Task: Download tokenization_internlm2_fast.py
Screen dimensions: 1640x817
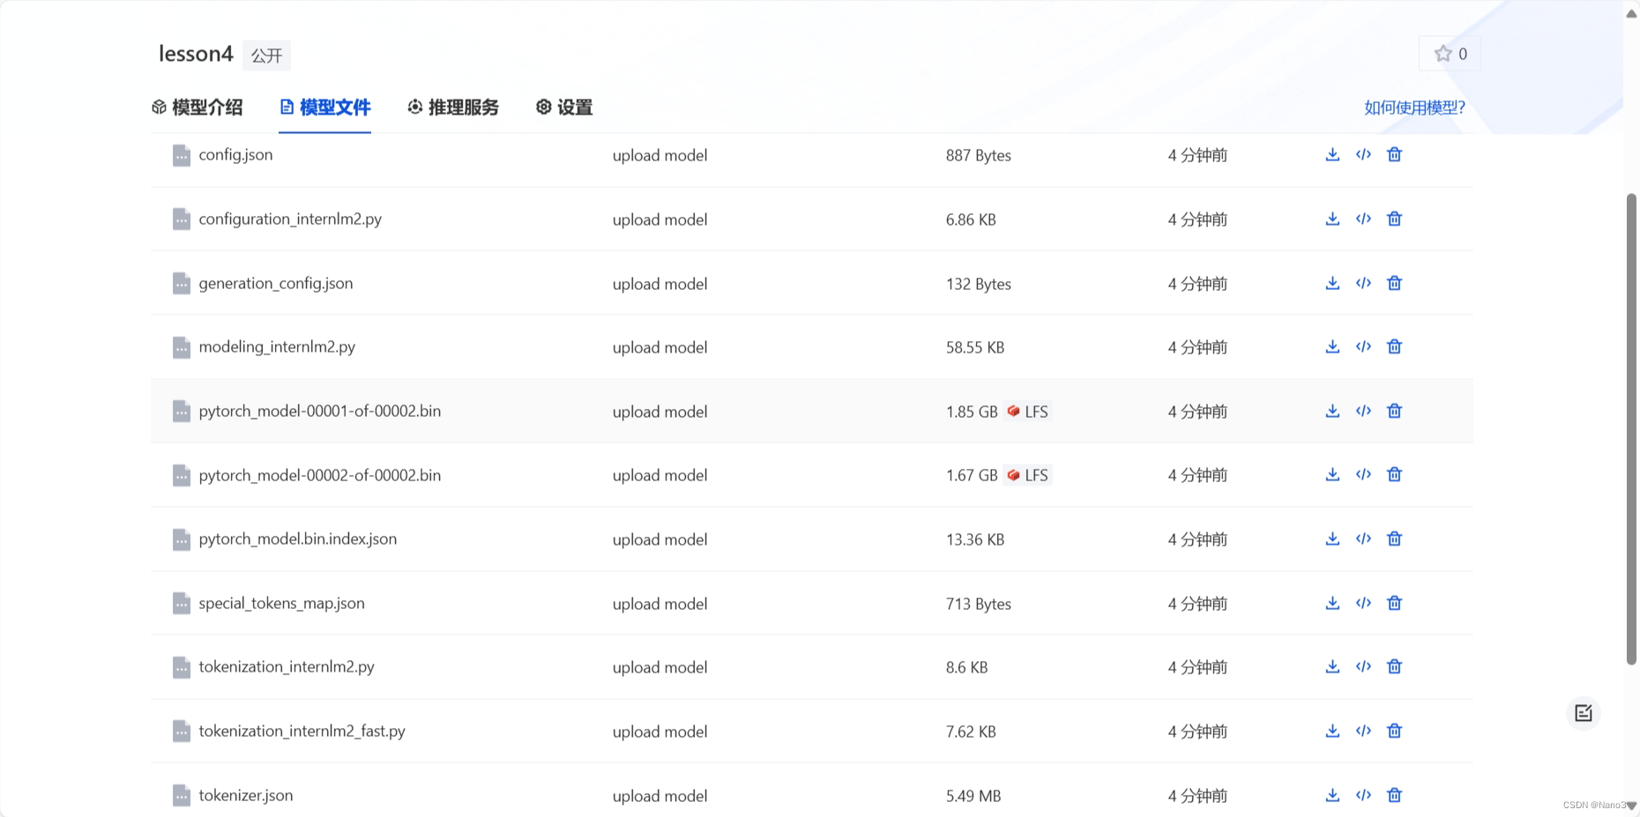Action: 1332,731
